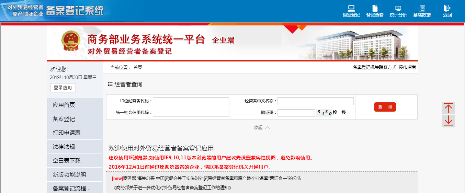465x193 pixels.
Task: Open 法律法规 in the sidebar
Action: click(x=64, y=147)
